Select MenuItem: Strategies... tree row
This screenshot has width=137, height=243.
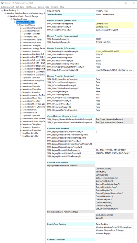(x=32, y=45)
